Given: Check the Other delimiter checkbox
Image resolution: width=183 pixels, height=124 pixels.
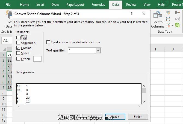Looking at the screenshot, I should click(x=18, y=59).
